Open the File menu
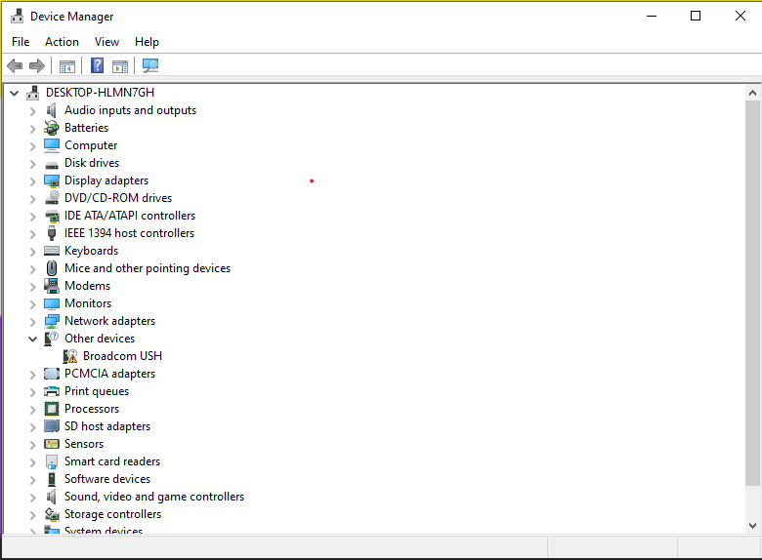This screenshot has height=560, width=762. [x=21, y=42]
